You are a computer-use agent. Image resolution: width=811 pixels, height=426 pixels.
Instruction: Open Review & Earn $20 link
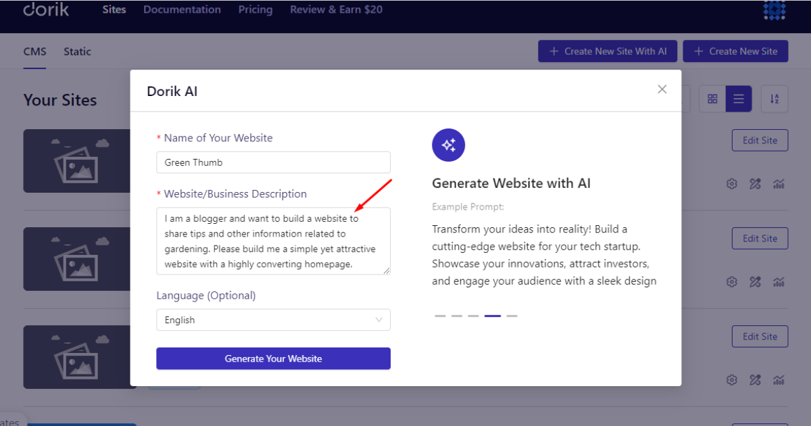click(x=336, y=9)
